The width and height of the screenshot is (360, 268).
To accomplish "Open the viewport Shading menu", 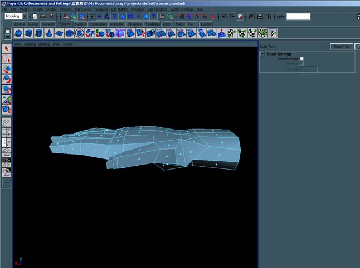I will (30, 44).
